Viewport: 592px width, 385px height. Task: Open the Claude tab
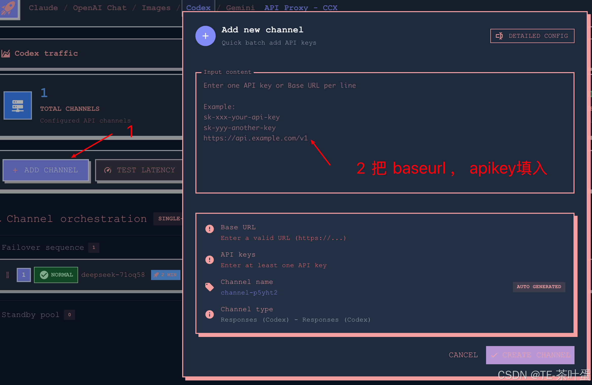(43, 8)
